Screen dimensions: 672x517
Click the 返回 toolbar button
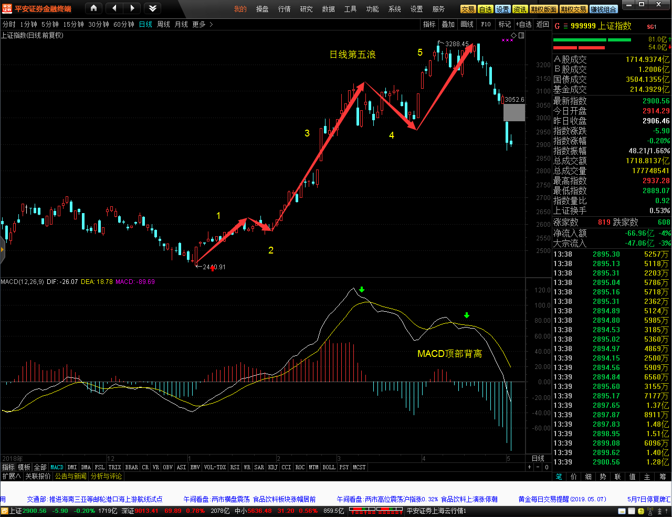pyautogui.click(x=542, y=25)
